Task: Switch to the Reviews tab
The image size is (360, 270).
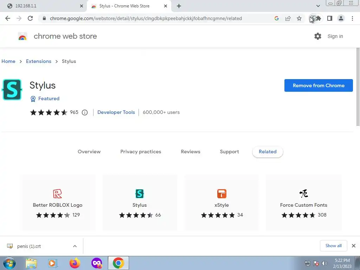Action: point(191,152)
